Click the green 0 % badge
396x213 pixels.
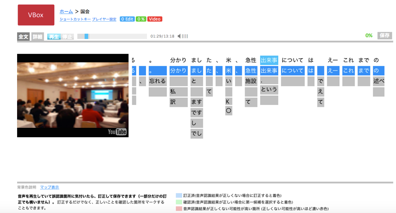coord(141,19)
